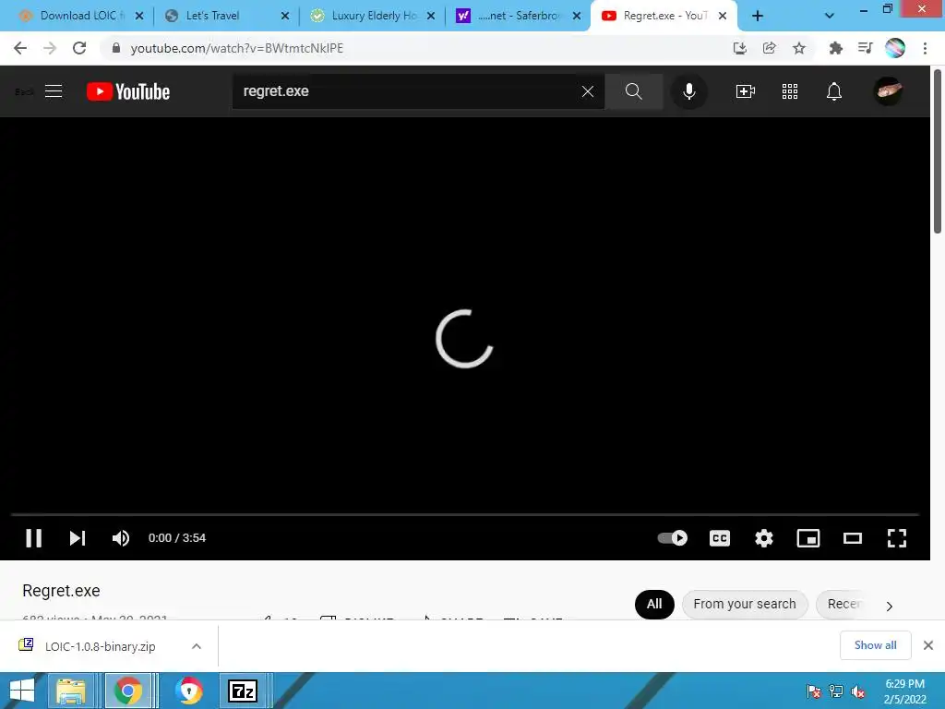This screenshot has width=945, height=709.
Task: Switch to Saferbrowser net tab
Action: point(519,16)
